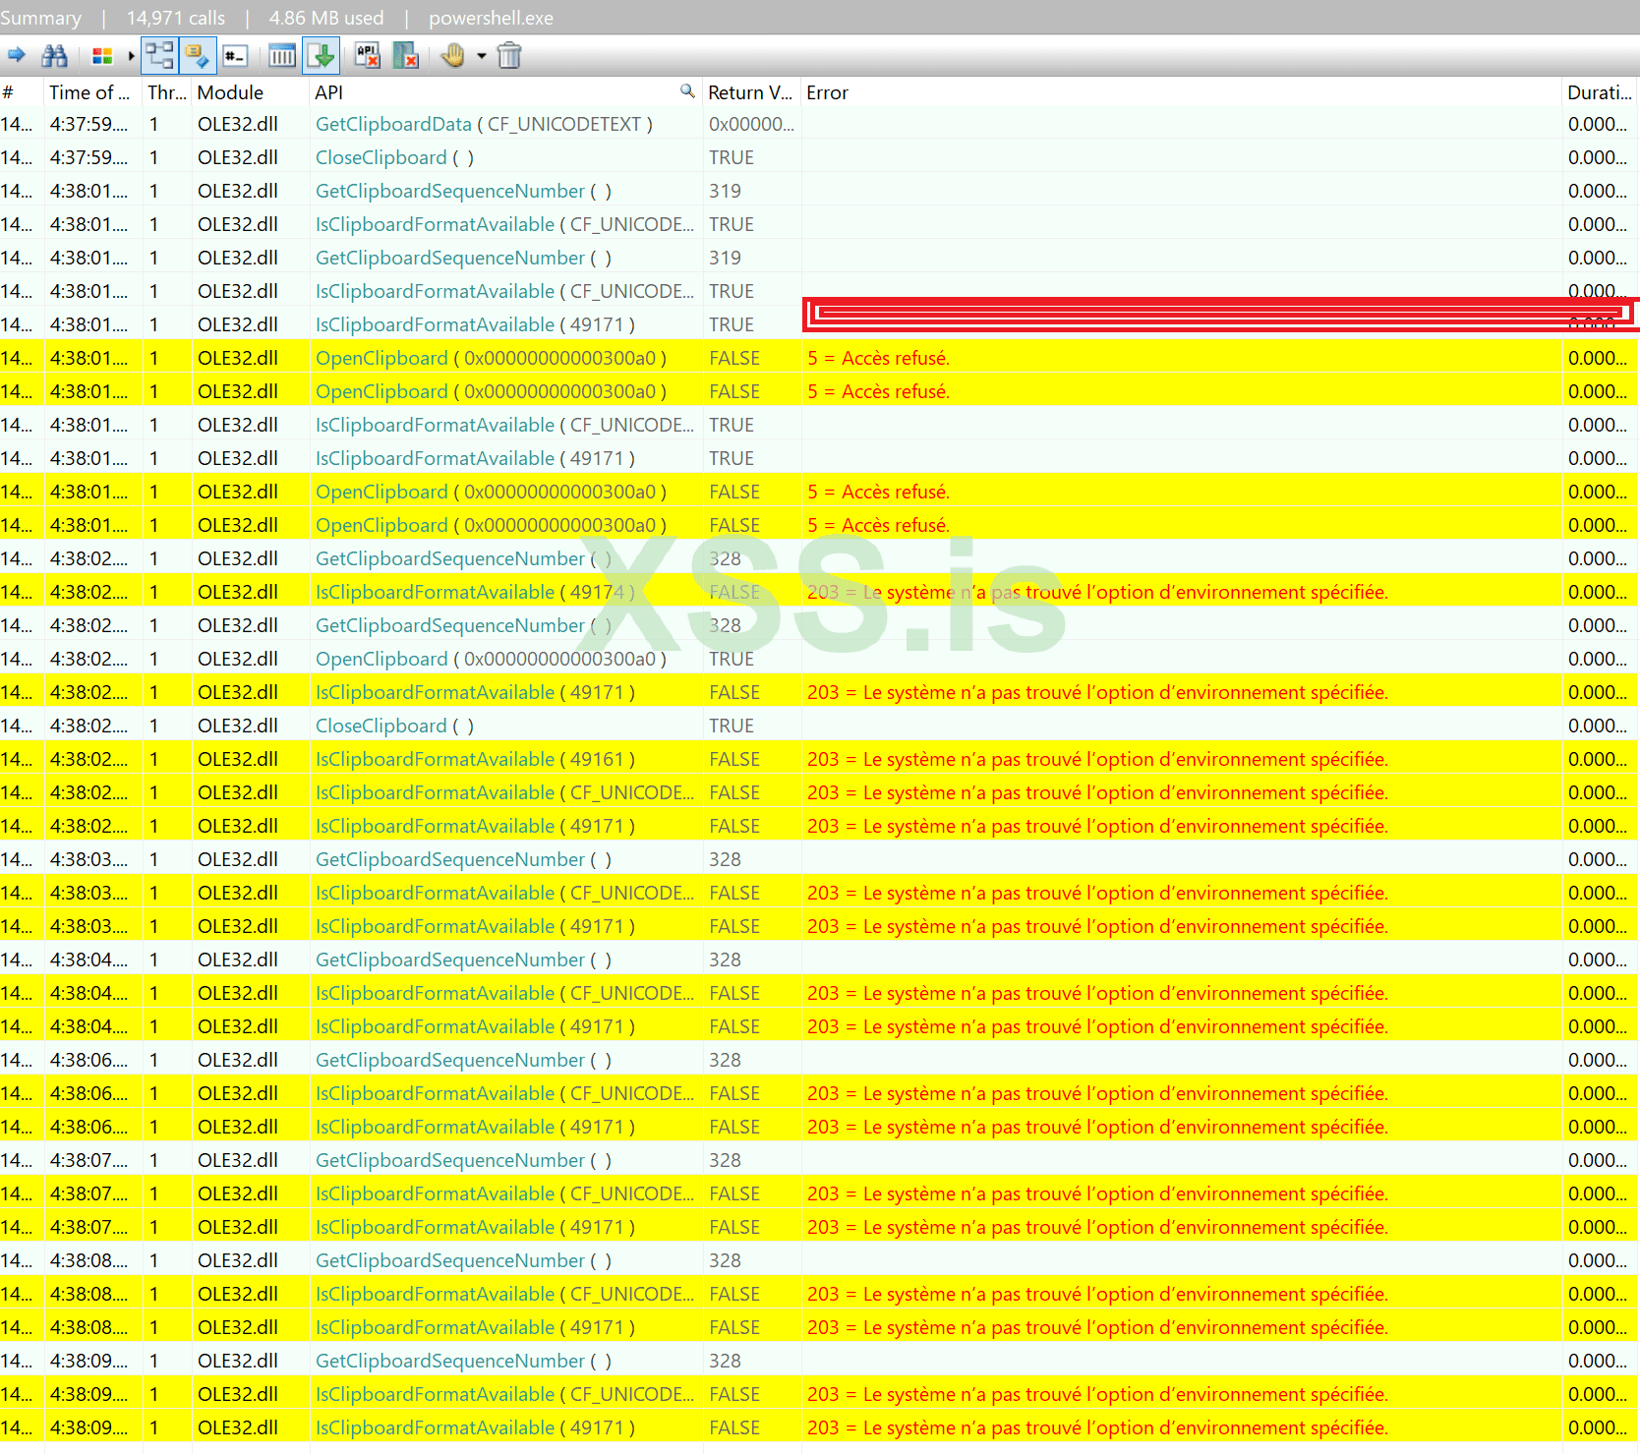Expand arrow beside colored squares icon
This screenshot has width=1640, height=1454.
click(x=131, y=56)
